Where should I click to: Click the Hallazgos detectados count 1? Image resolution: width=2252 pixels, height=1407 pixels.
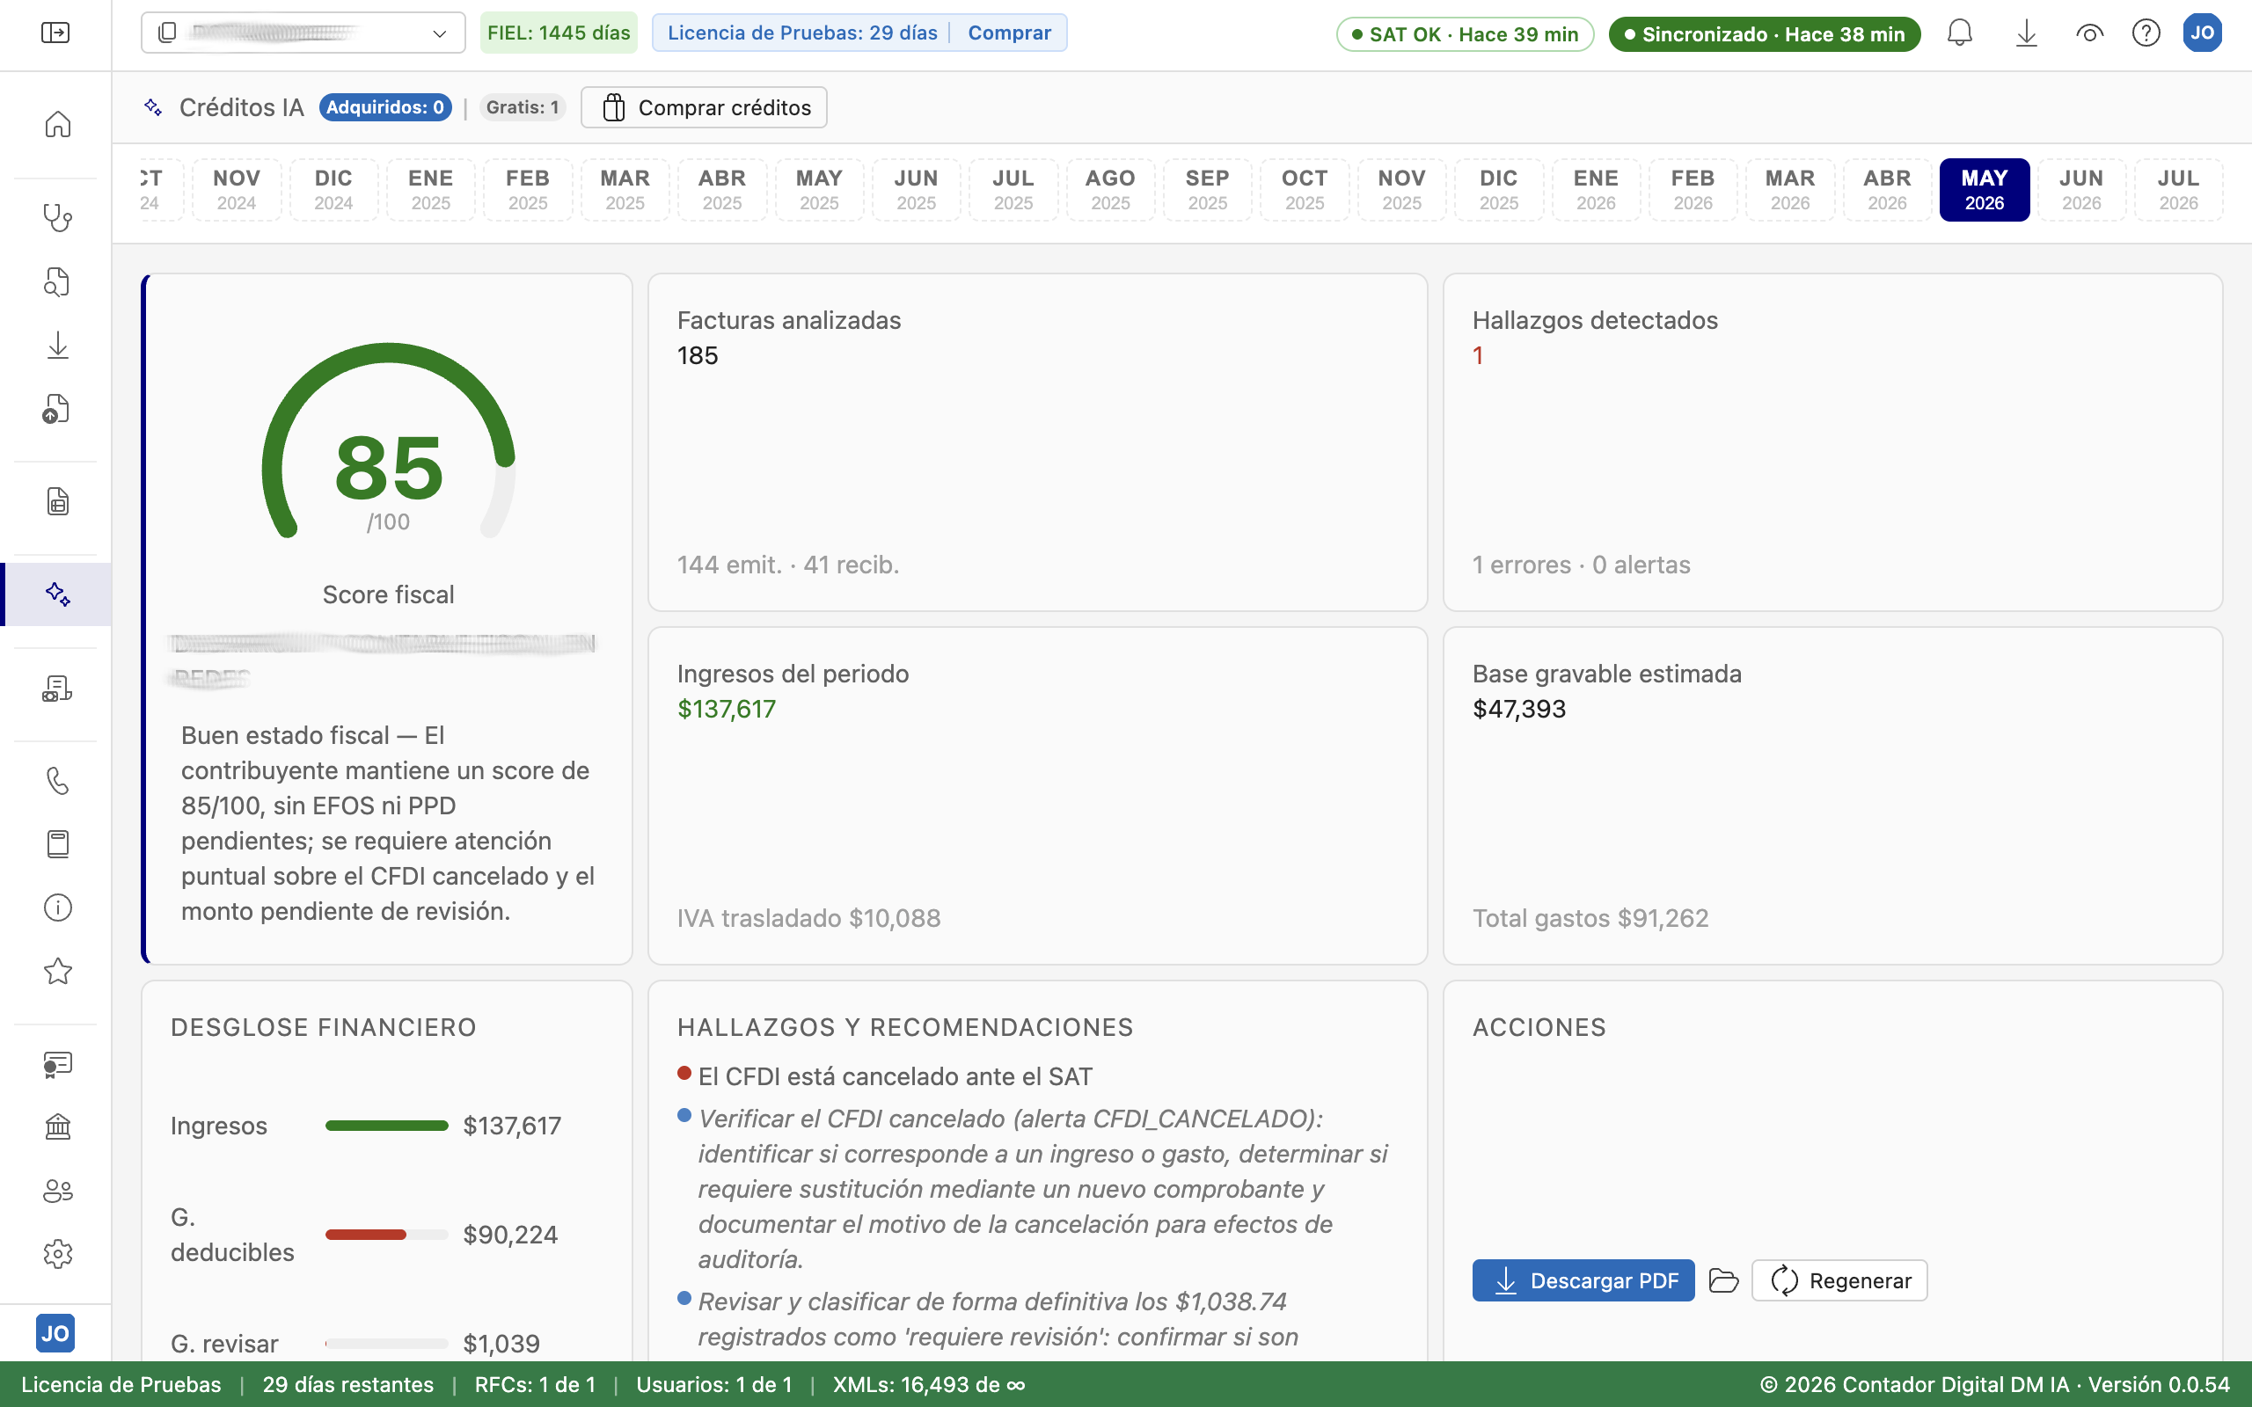[x=1478, y=355]
